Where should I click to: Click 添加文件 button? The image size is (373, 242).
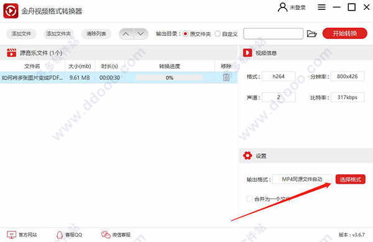pyautogui.click(x=21, y=34)
